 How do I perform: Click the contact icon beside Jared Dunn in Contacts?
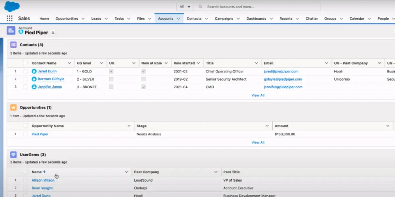pyautogui.click(x=34, y=71)
